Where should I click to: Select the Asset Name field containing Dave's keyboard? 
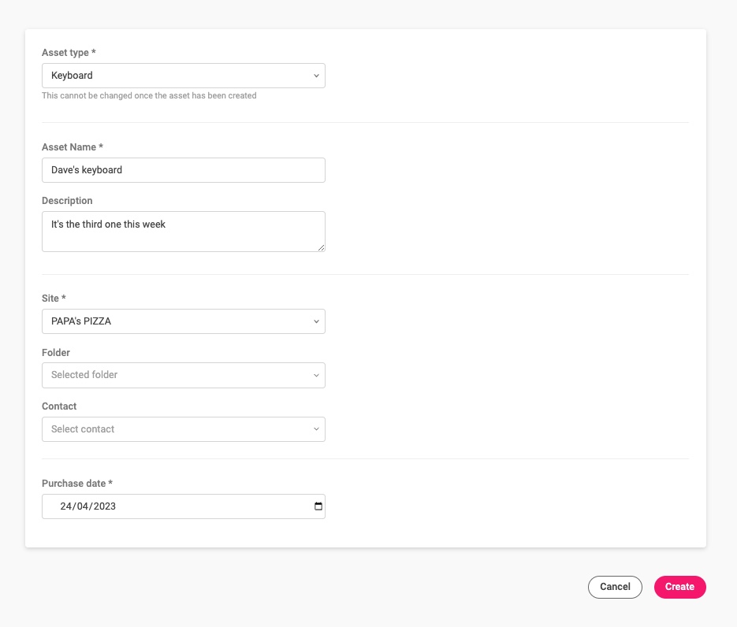[x=181, y=170]
